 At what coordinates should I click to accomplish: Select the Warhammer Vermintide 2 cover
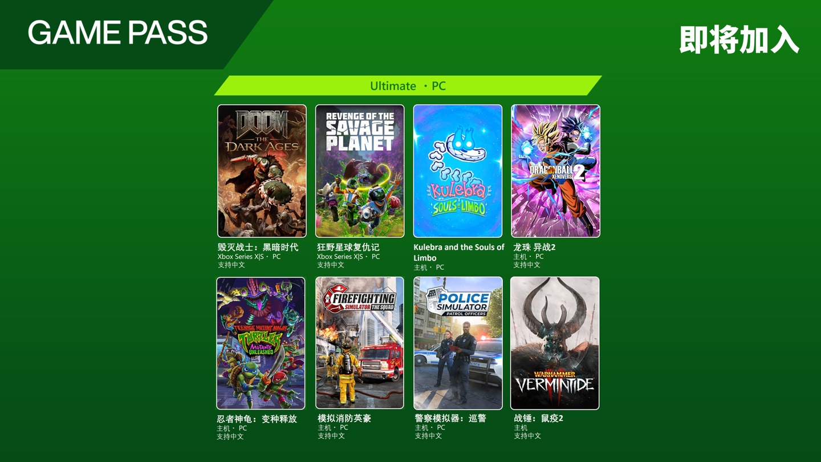tap(555, 343)
